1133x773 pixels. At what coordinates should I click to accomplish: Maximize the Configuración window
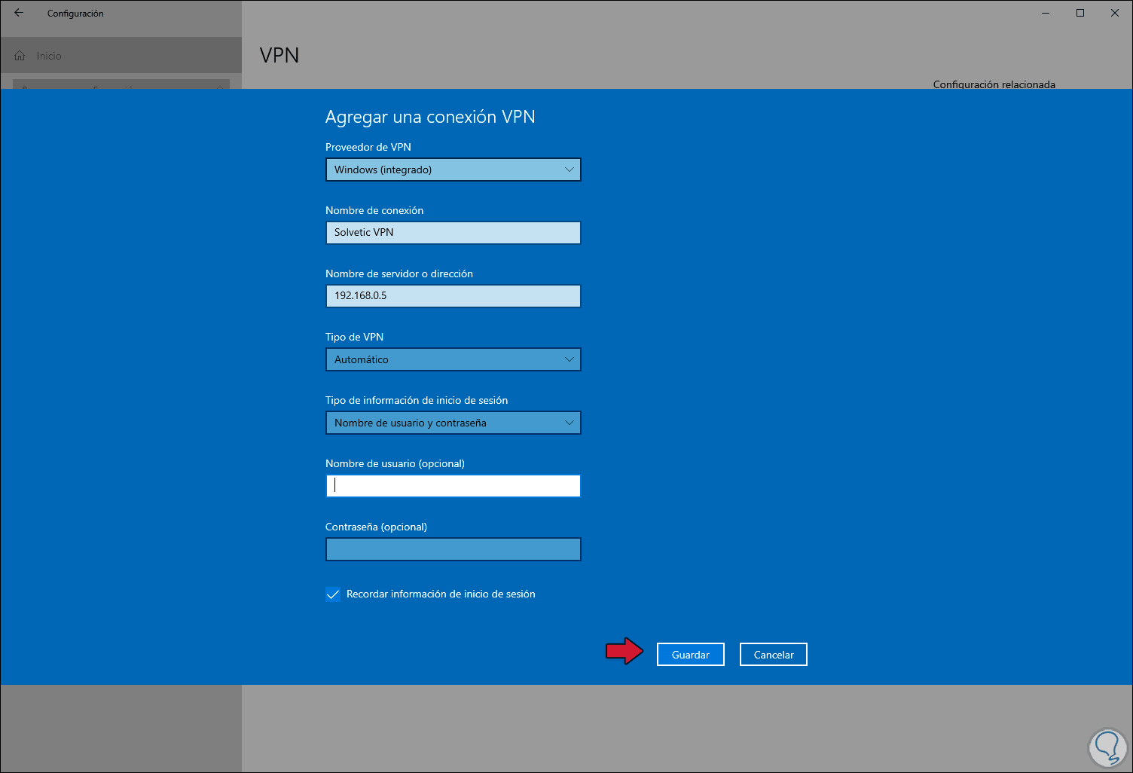(x=1080, y=13)
